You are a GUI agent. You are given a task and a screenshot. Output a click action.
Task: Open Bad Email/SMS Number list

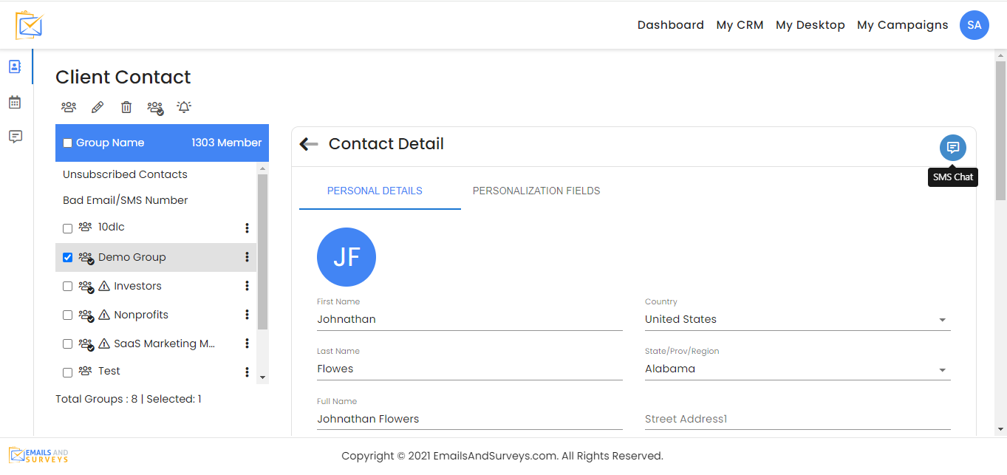pyautogui.click(x=125, y=200)
